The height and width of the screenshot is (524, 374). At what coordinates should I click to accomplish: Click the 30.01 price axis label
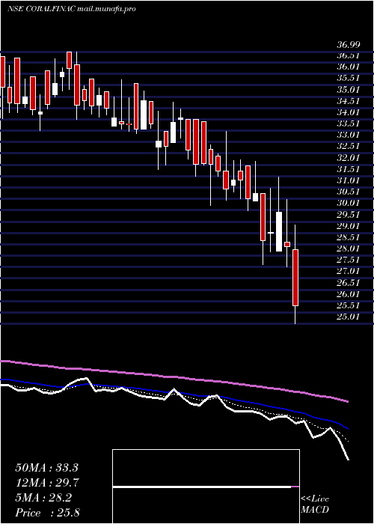[x=347, y=203]
